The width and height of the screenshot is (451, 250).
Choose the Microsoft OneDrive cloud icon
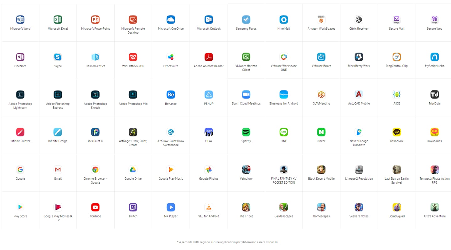(171, 20)
